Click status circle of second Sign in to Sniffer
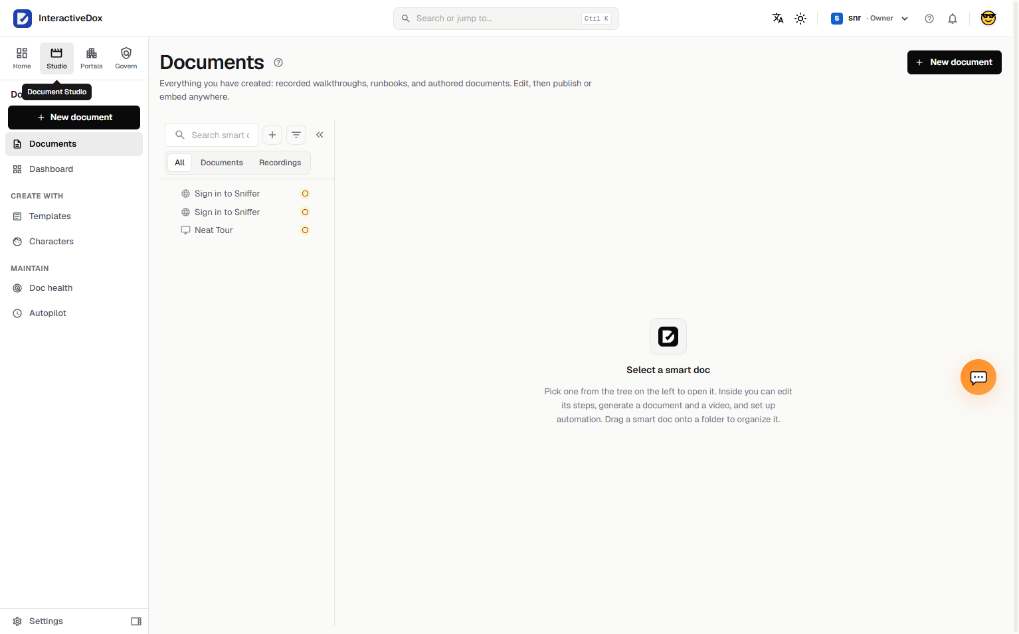 tap(305, 212)
